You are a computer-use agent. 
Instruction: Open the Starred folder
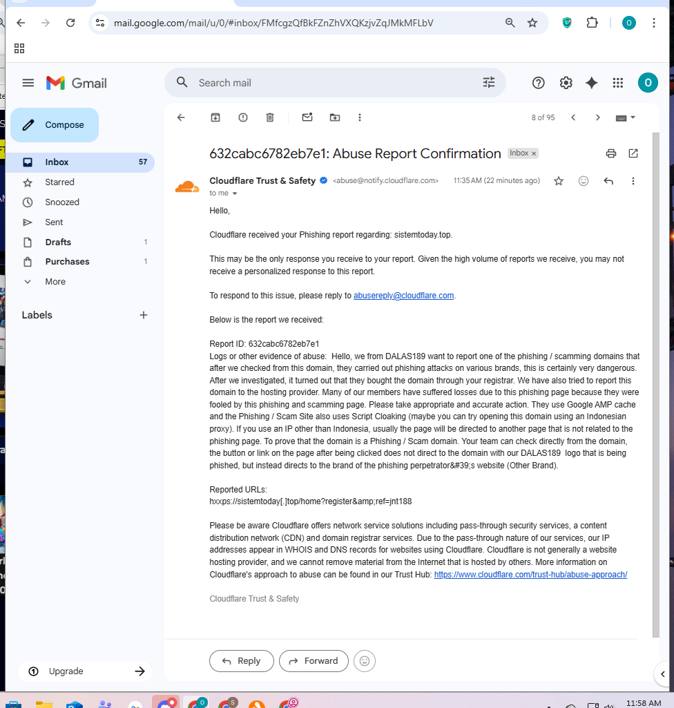click(x=79, y=182)
